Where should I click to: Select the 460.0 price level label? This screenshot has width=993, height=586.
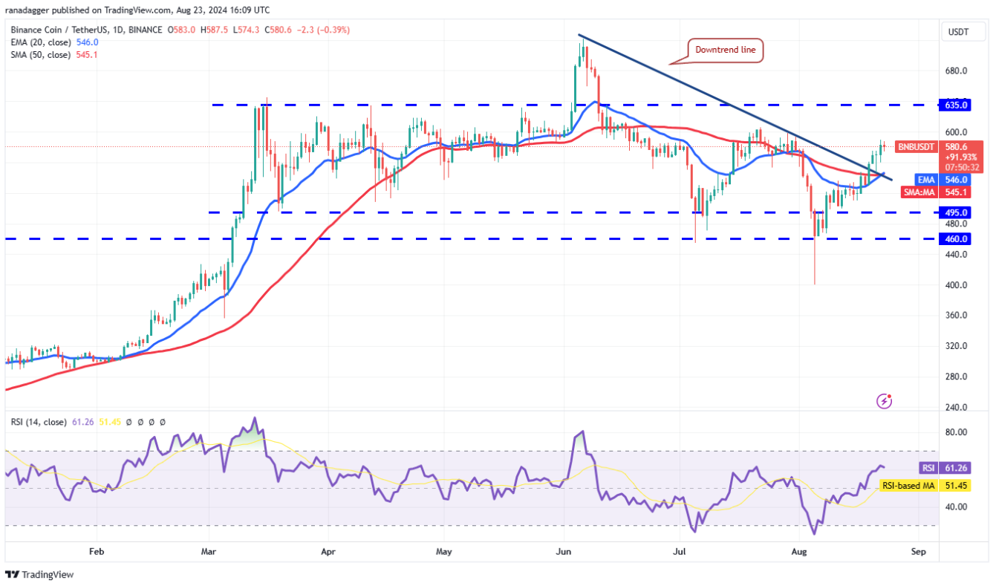click(957, 239)
